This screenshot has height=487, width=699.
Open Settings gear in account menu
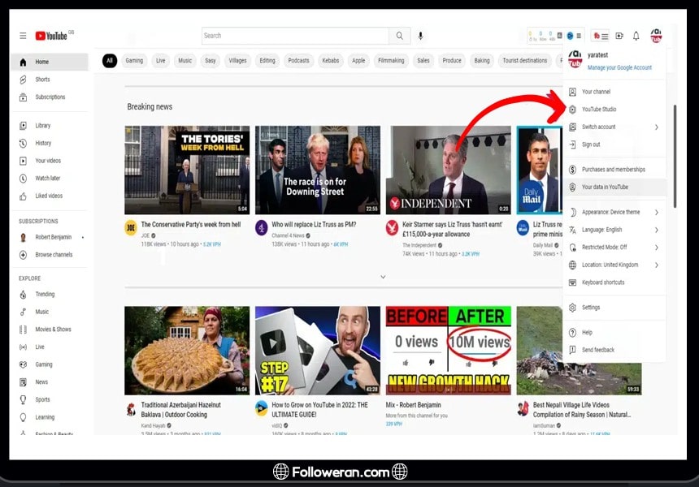coord(591,308)
